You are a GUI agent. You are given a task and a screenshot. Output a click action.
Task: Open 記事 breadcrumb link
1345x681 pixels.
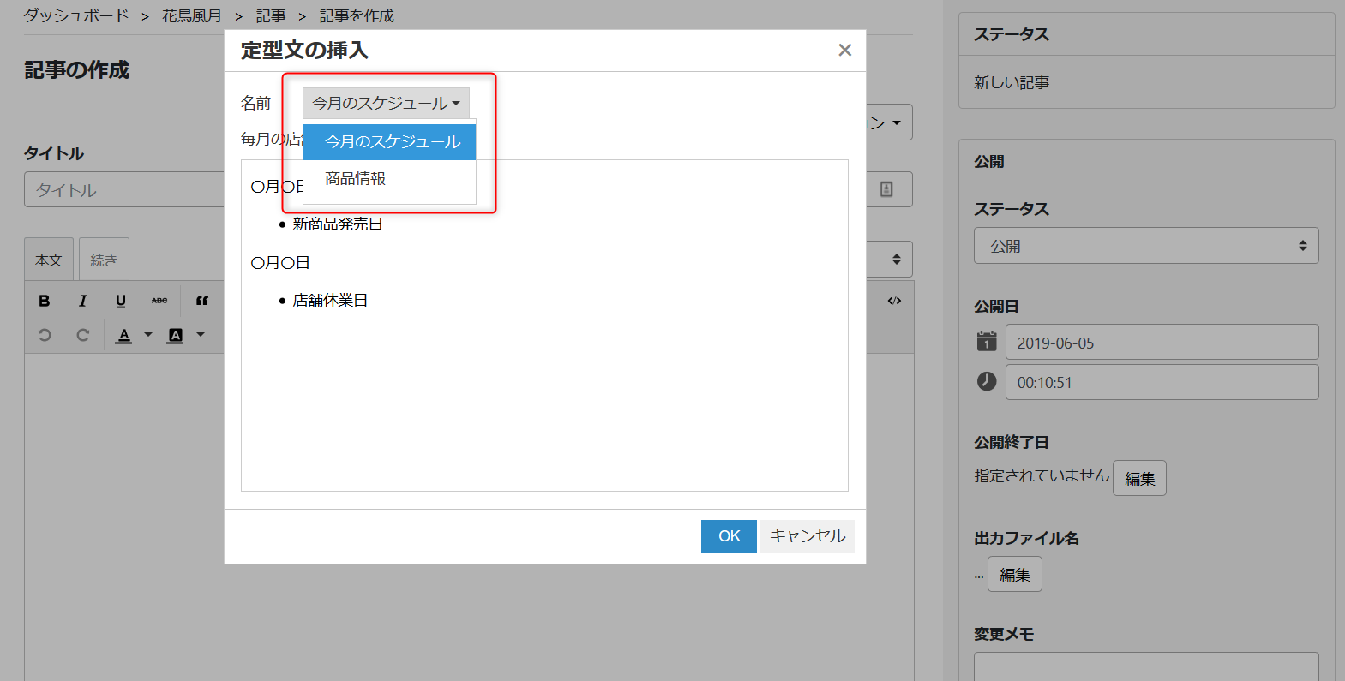point(271,15)
